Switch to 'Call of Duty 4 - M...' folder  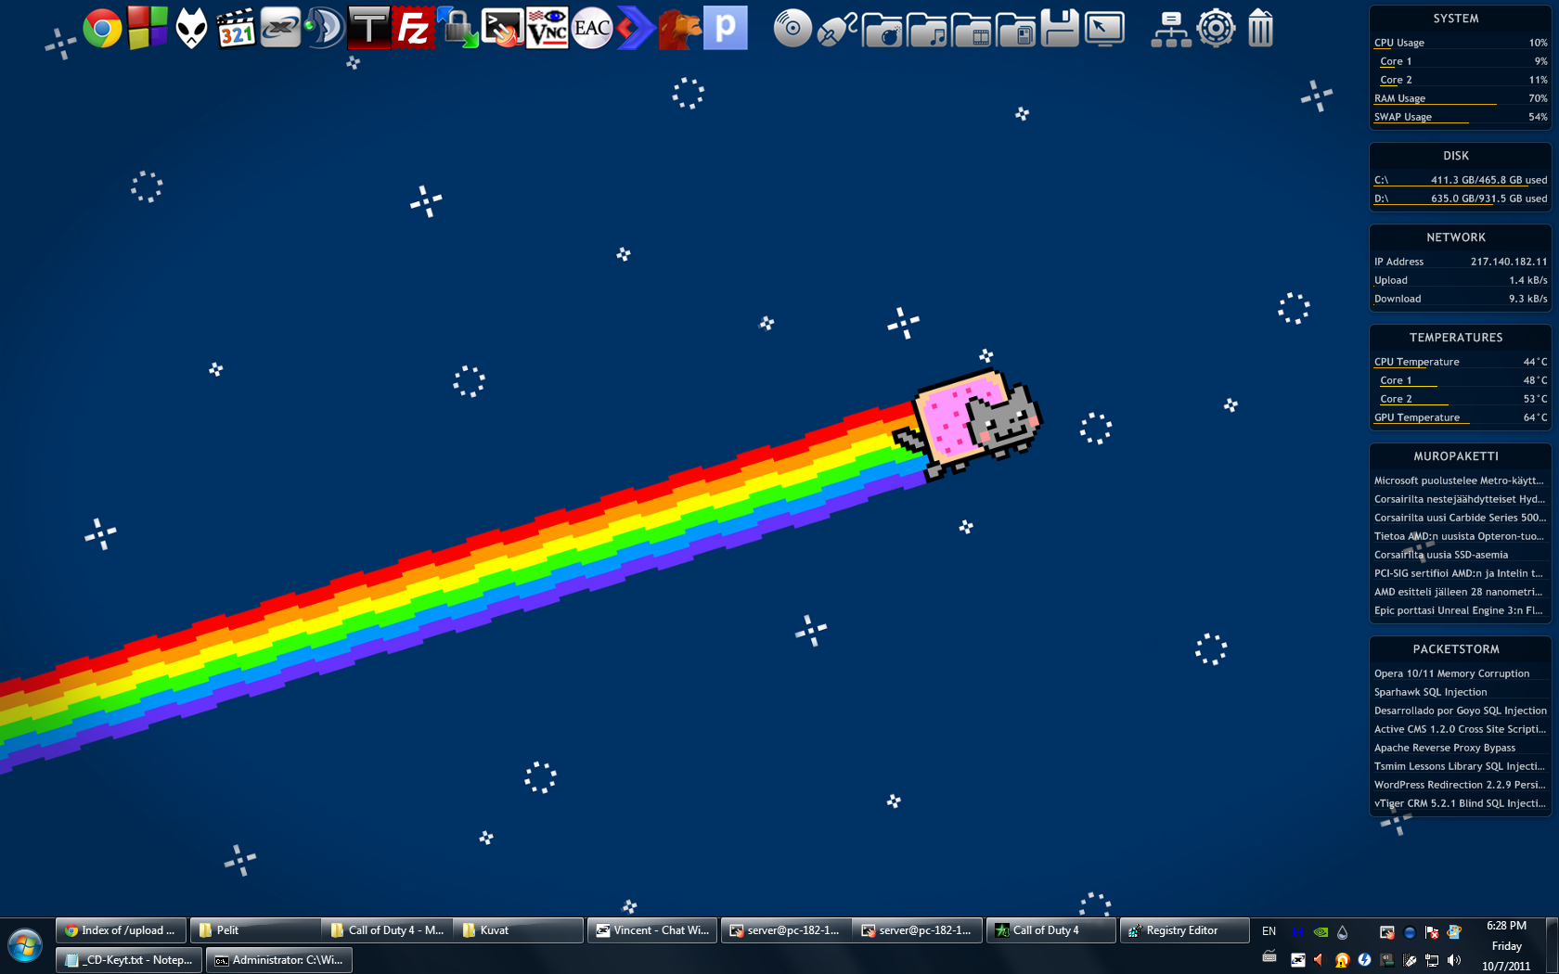tap(387, 930)
